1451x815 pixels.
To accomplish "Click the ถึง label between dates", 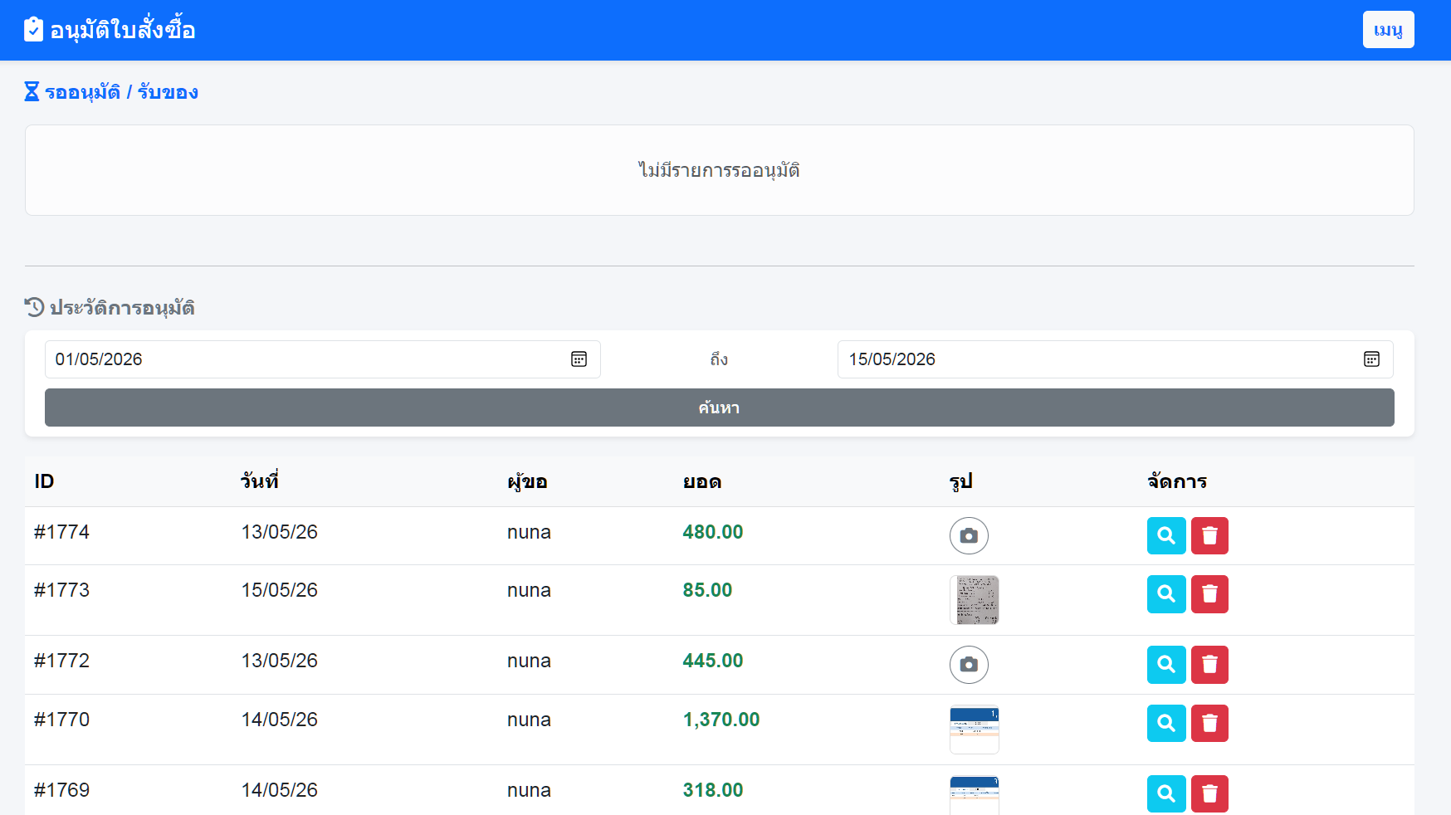I will pos(719,359).
